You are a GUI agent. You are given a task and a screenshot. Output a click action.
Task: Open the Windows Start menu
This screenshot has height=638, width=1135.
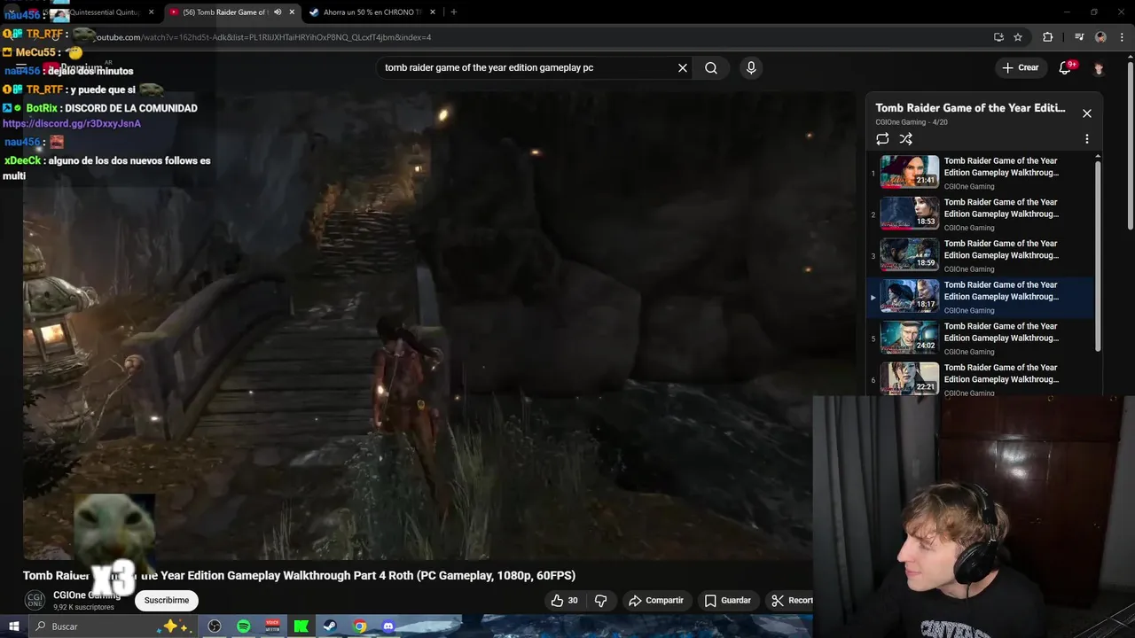click(x=13, y=626)
